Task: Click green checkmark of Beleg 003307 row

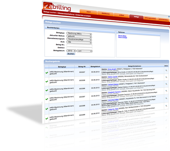Action: [47, 73]
